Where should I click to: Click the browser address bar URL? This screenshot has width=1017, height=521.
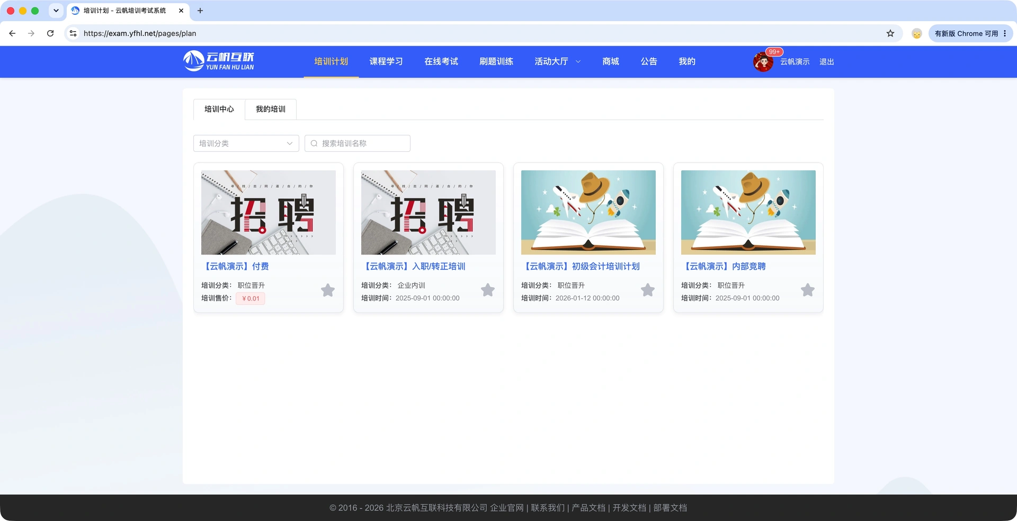(140, 33)
